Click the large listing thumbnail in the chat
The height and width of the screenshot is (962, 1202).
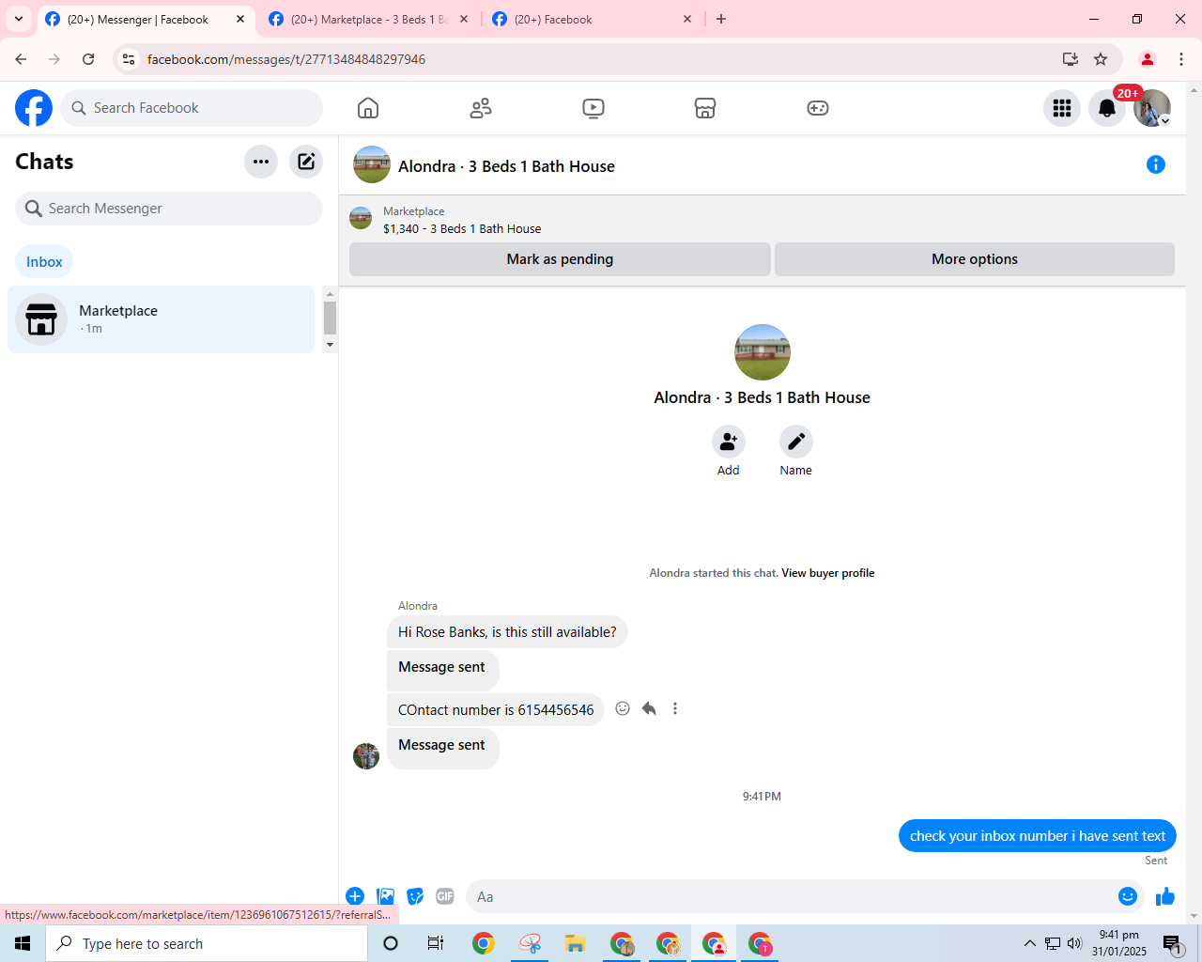click(763, 352)
